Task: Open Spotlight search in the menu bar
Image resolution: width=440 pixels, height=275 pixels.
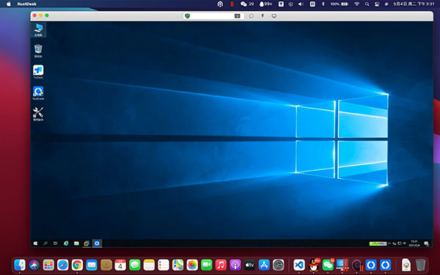Action: pos(367,4)
